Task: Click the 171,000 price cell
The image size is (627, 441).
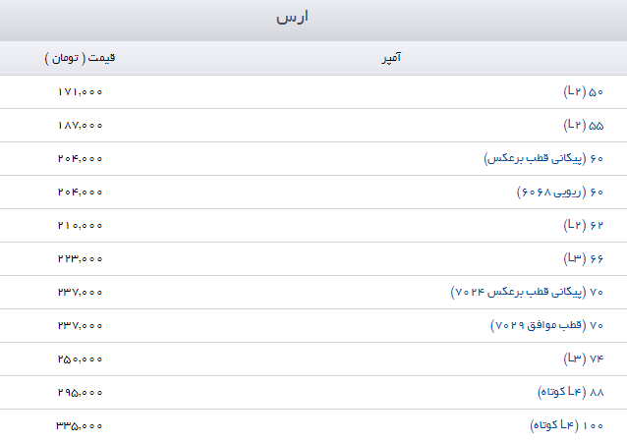Action: pyautogui.click(x=81, y=91)
